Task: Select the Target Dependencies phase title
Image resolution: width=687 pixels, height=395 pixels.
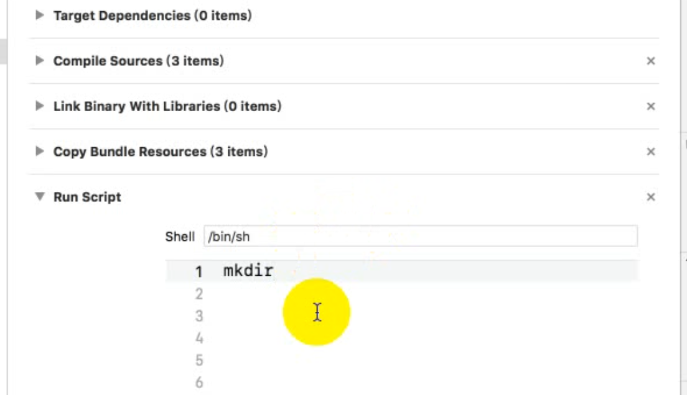Action: click(152, 16)
